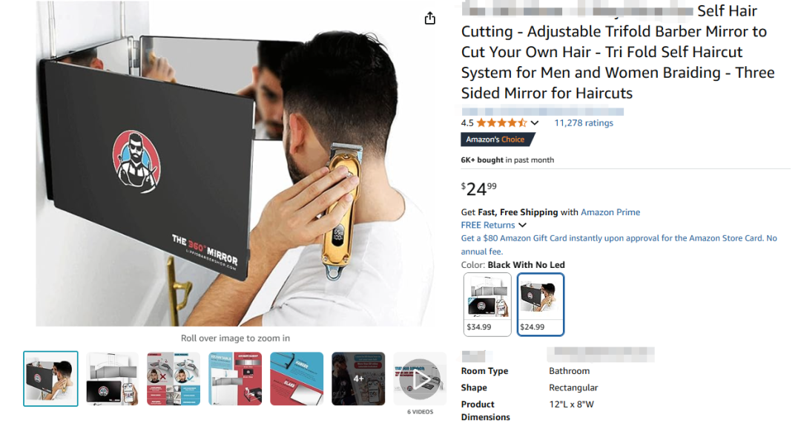Viewport: 801px width, 426px height.
Task: Select the $34.99 color option
Action: [487, 304]
